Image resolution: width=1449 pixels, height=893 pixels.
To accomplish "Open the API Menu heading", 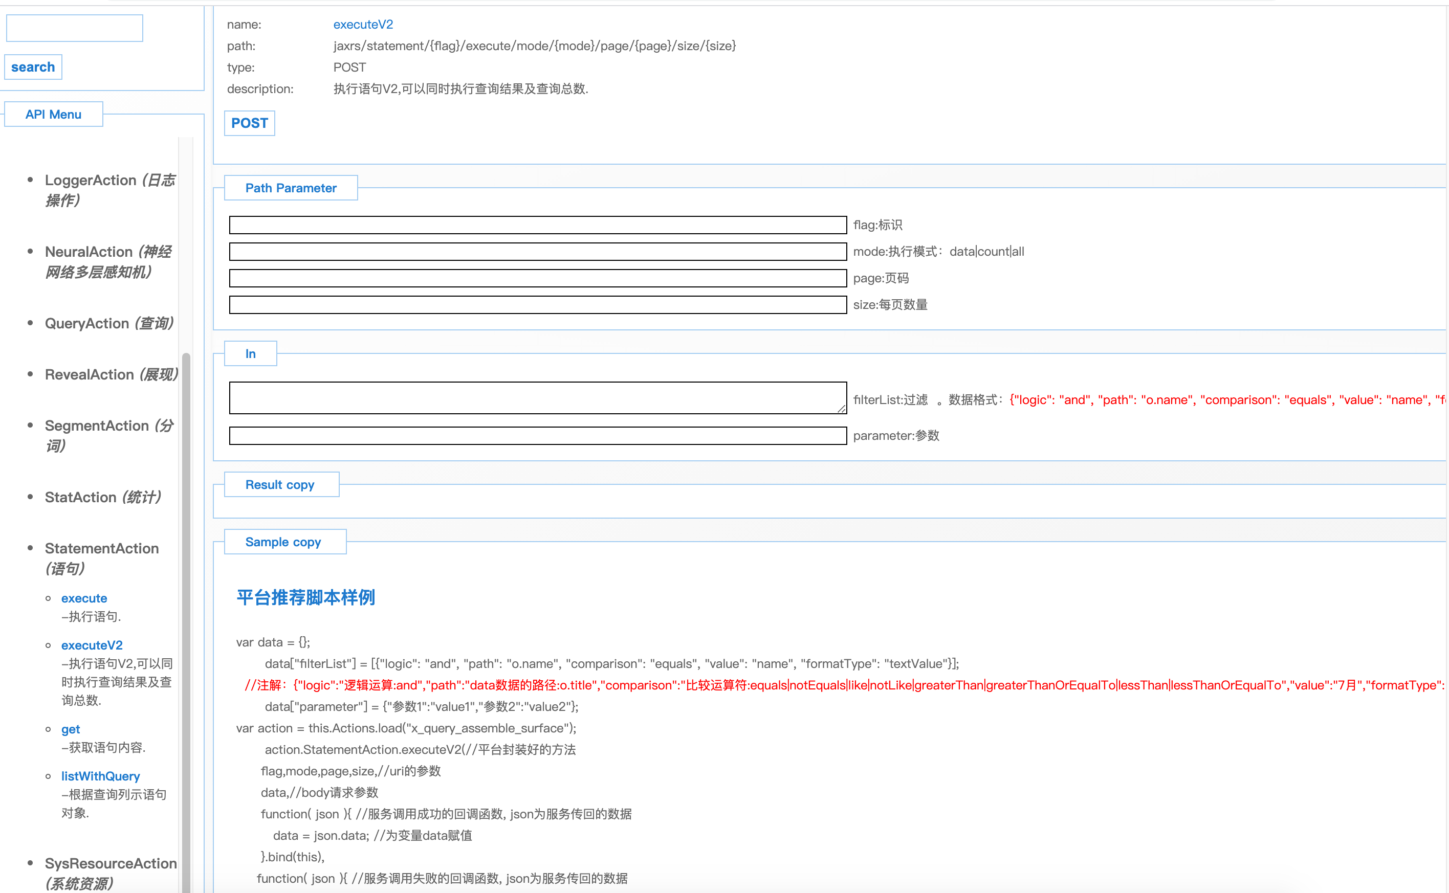I will (53, 114).
